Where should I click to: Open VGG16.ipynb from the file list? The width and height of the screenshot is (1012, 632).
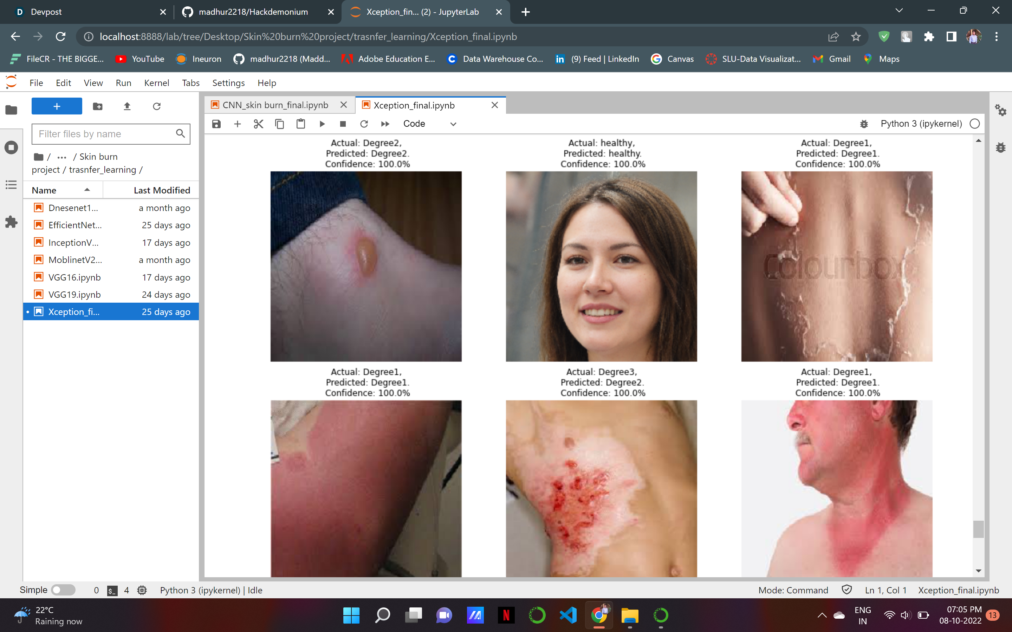(x=74, y=277)
